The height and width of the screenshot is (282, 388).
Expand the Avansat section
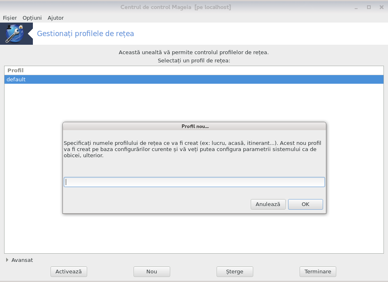pyautogui.click(x=7, y=260)
